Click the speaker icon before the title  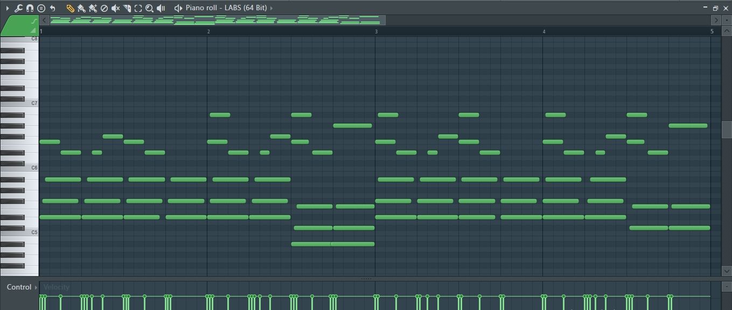[178, 8]
